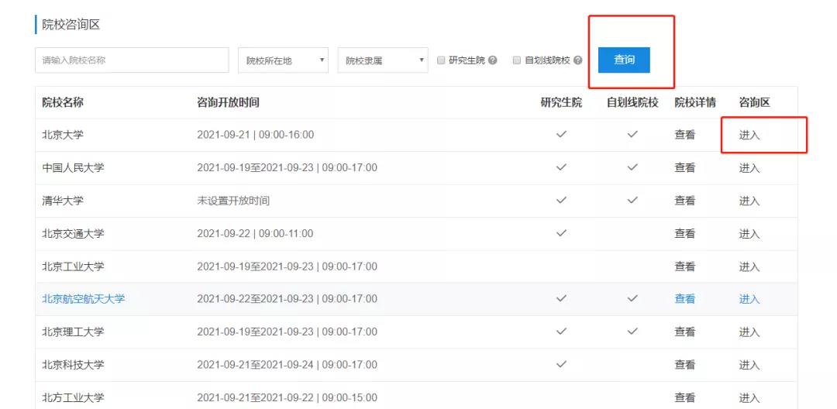View details for 北京工业大学
Screen dimensions: 837x409
(684, 266)
